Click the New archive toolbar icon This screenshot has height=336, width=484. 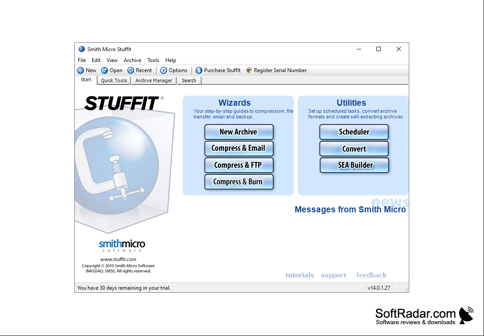[x=80, y=70]
